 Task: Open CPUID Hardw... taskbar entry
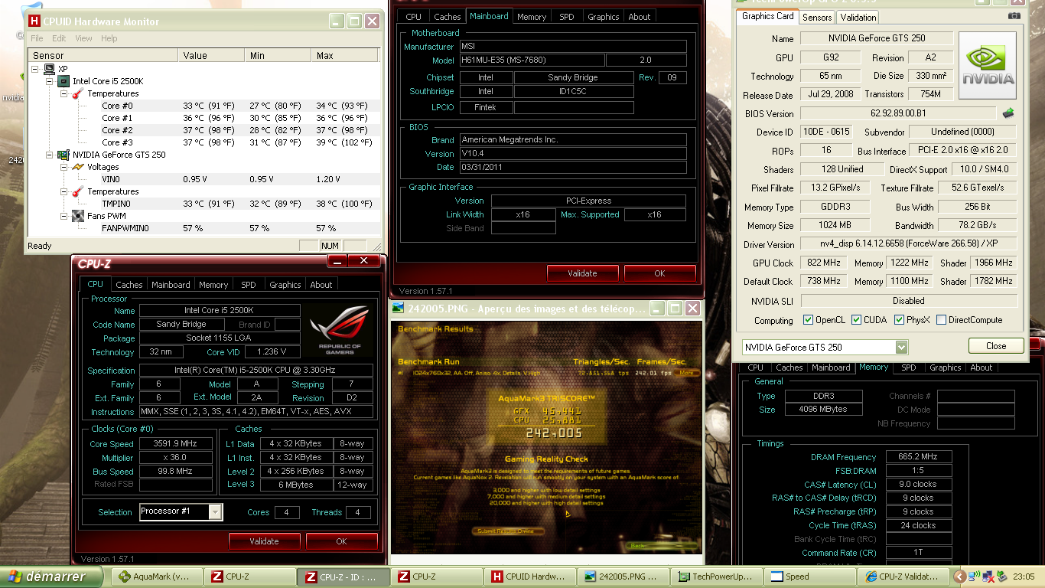click(x=531, y=577)
